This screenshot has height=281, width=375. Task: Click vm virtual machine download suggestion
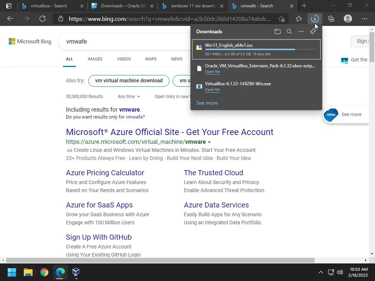129,81
